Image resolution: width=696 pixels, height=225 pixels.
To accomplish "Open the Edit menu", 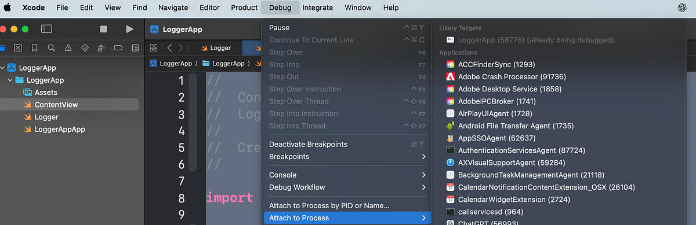I will (86, 8).
